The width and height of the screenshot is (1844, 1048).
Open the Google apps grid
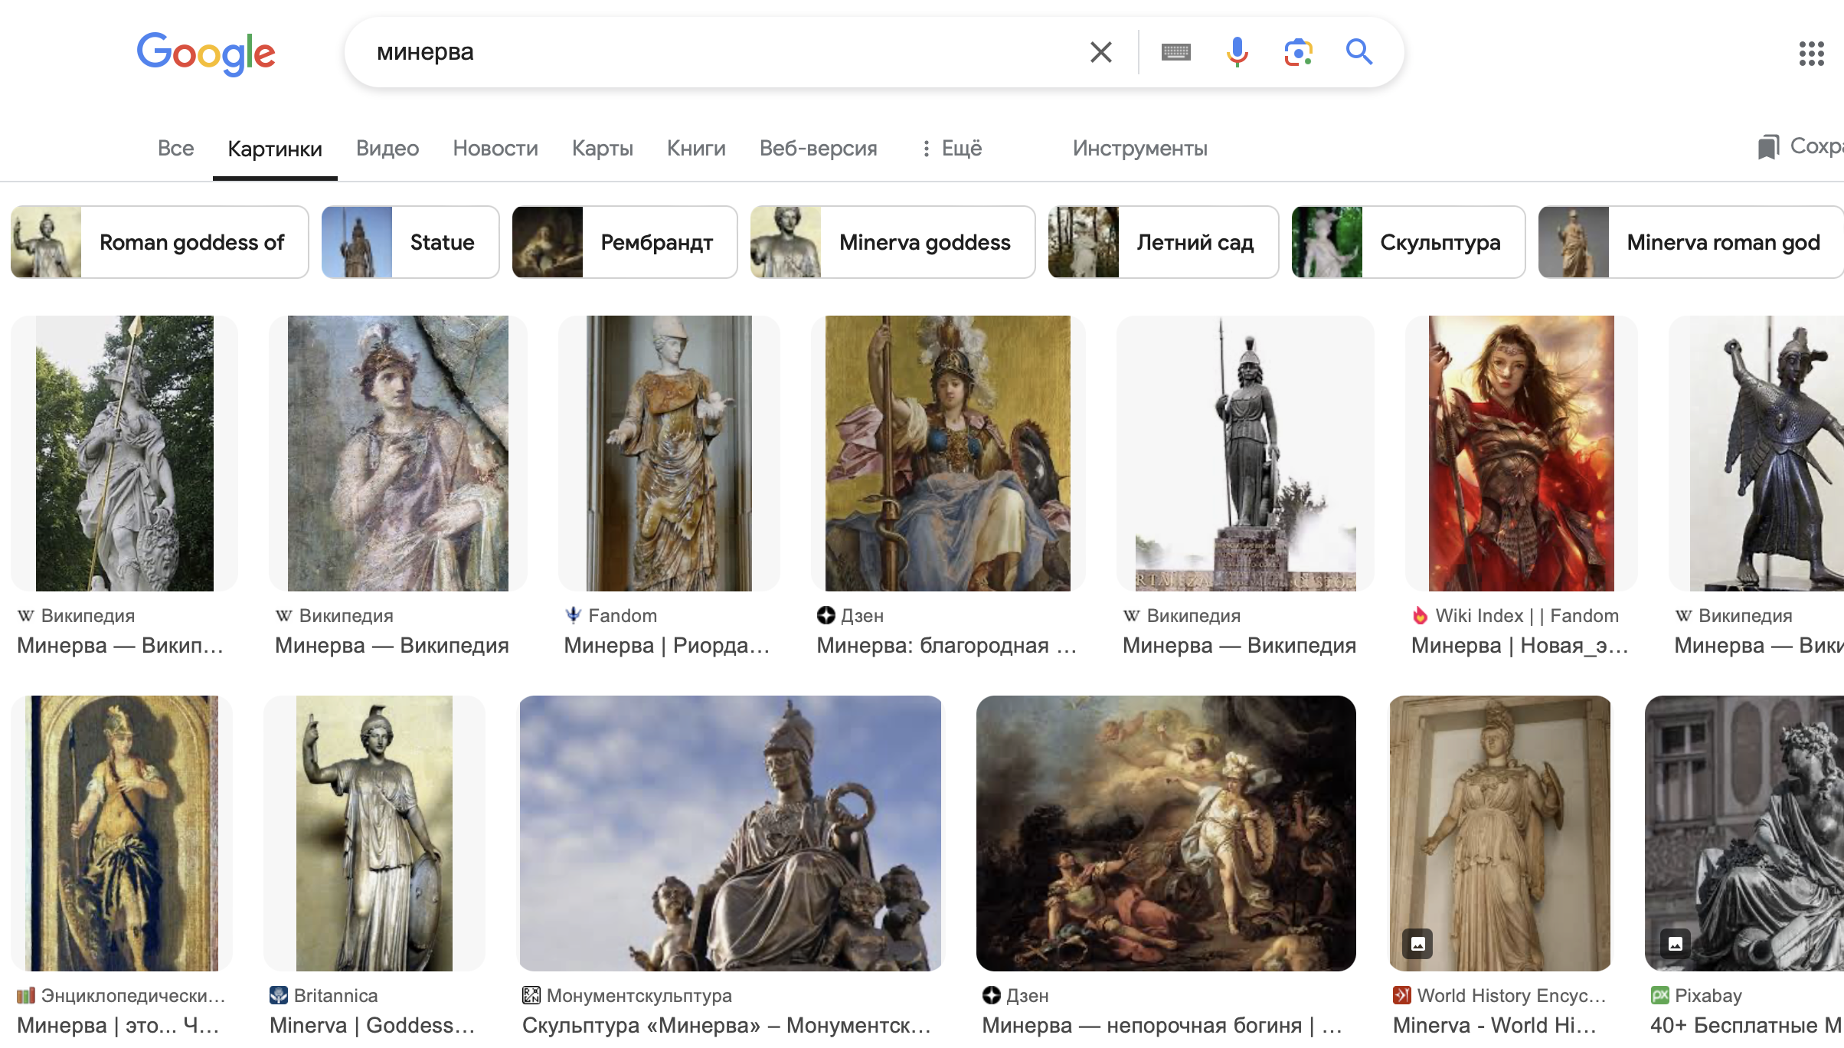point(1812,53)
